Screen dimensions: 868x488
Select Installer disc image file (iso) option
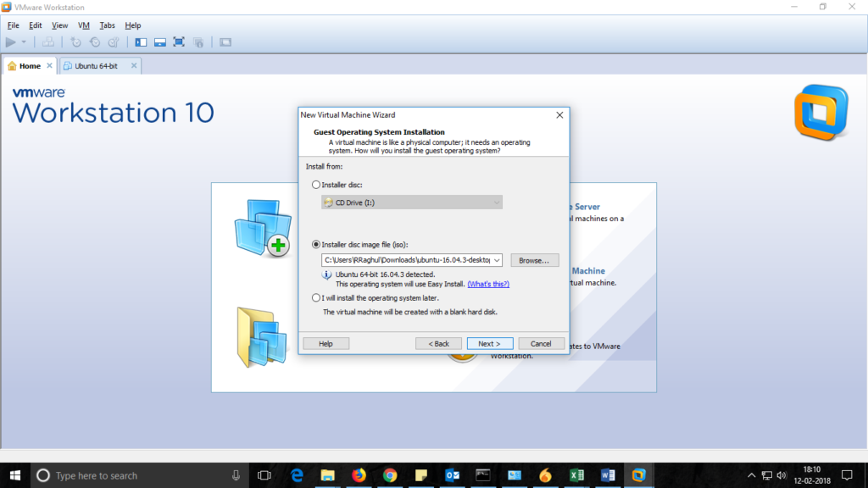click(316, 244)
